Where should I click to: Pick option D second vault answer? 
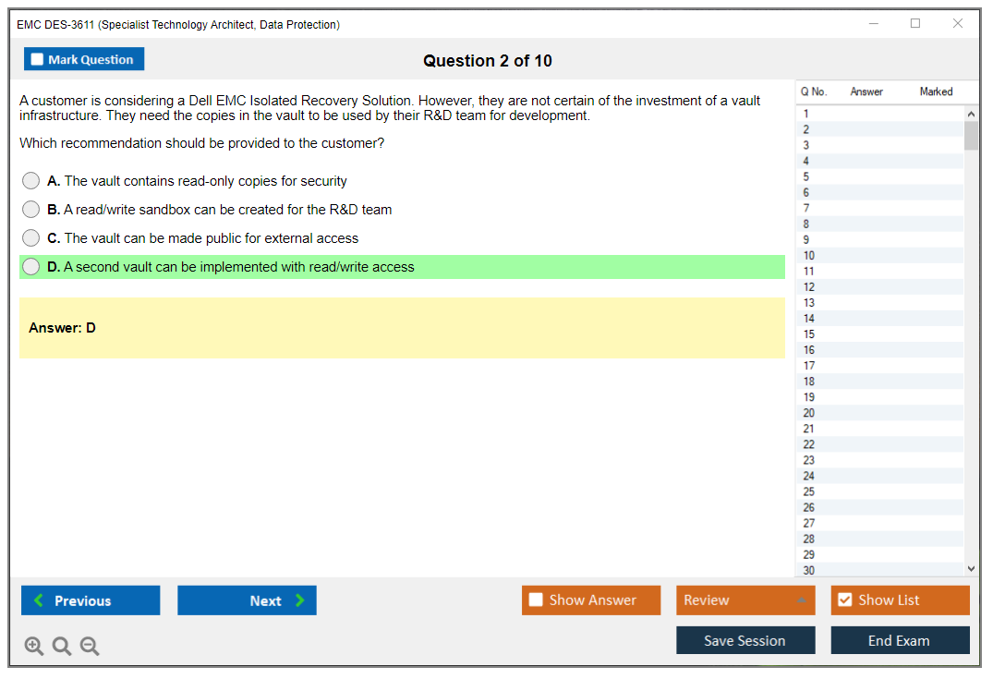31,267
